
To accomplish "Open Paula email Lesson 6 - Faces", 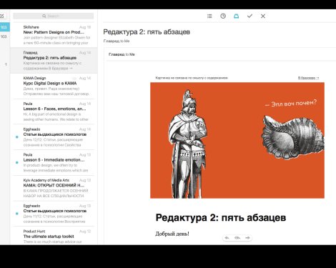I will (x=54, y=111).
